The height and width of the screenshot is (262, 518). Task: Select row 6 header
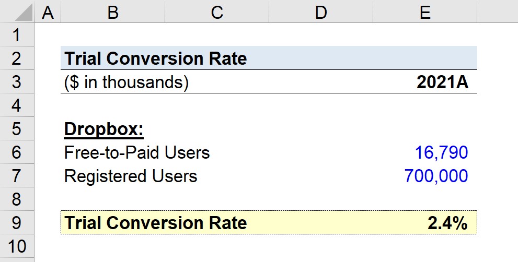(x=17, y=152)
